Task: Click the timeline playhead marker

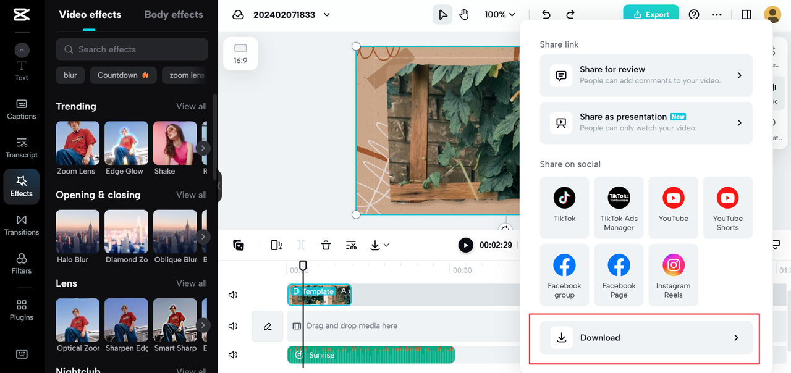Action: (x=303, y=266)
